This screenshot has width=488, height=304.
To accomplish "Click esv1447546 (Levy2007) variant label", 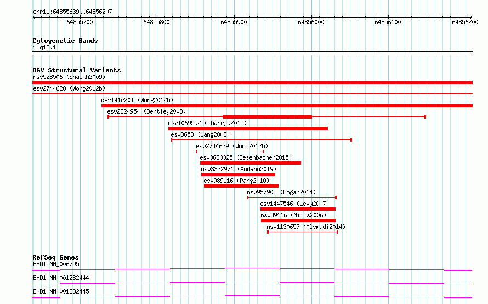I will coord(294,204).
